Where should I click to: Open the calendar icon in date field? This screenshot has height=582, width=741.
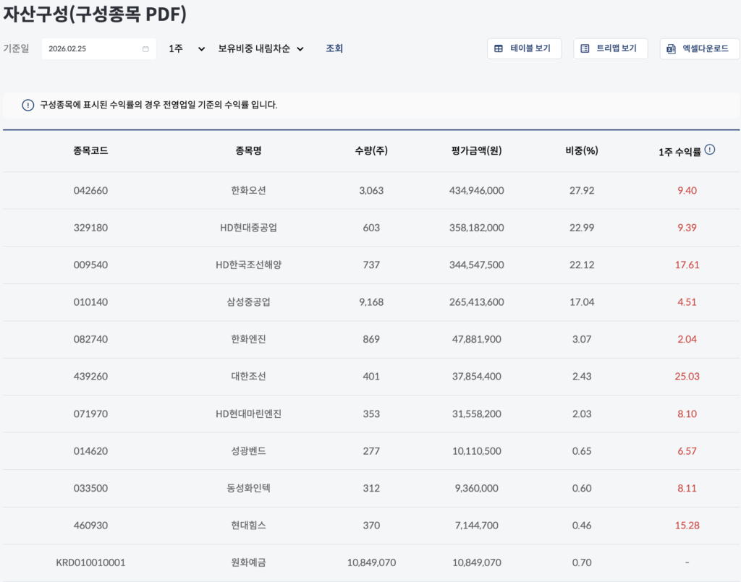coord(145,49)
